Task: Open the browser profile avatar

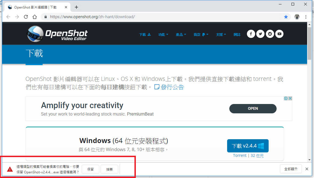Action: 297,17
